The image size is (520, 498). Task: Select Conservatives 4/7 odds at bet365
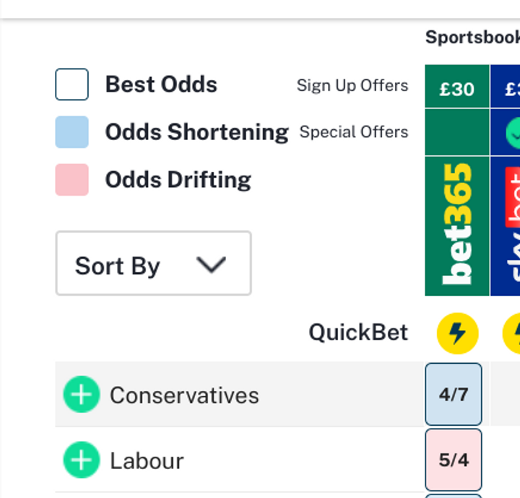tap(454, 394)
